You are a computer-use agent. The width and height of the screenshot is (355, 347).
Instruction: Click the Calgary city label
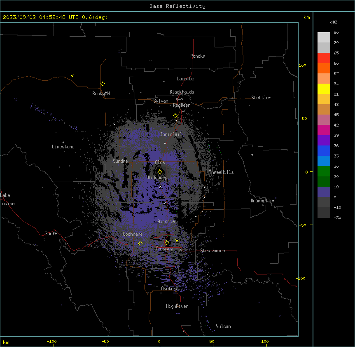click(165, 249)
